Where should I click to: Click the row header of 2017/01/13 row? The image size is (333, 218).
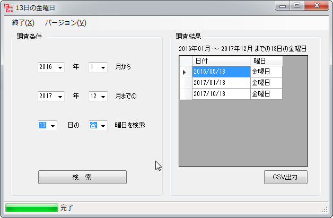[x=186, y=83]
